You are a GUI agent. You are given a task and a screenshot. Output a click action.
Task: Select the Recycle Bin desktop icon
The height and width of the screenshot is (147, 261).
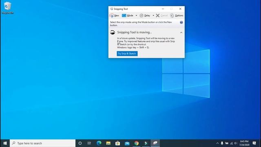[x=7, y=8]
